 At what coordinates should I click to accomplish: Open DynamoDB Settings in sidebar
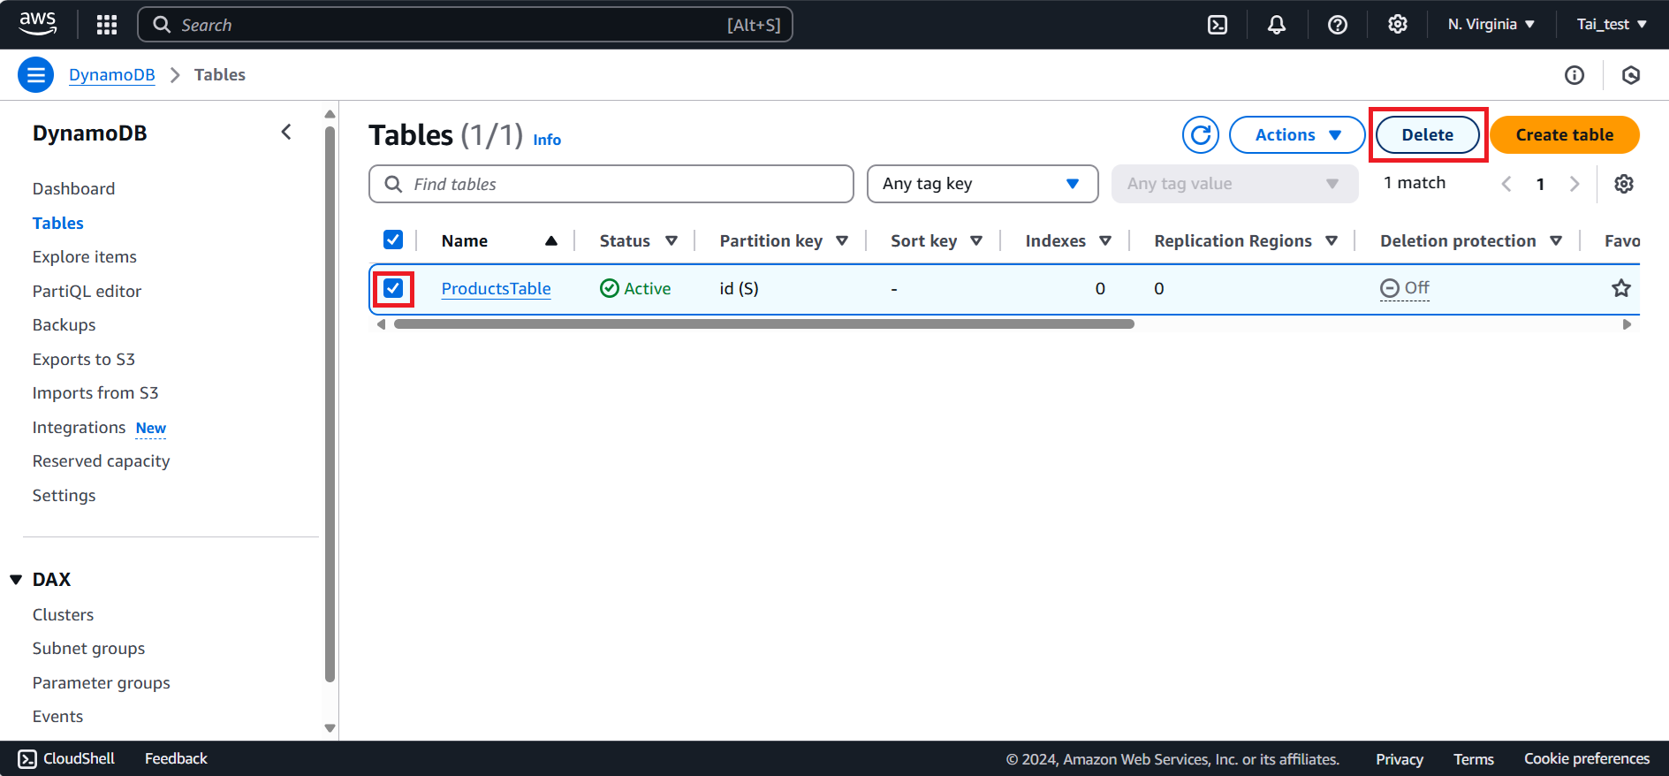tap(64, 496)
